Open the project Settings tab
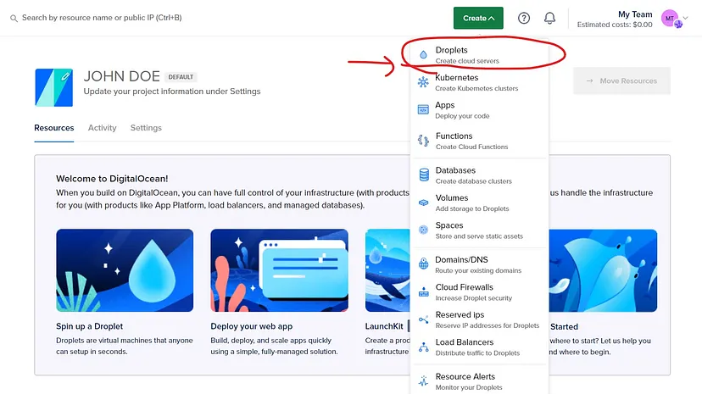This screenshot has width=702, height=394. (146, 128)
